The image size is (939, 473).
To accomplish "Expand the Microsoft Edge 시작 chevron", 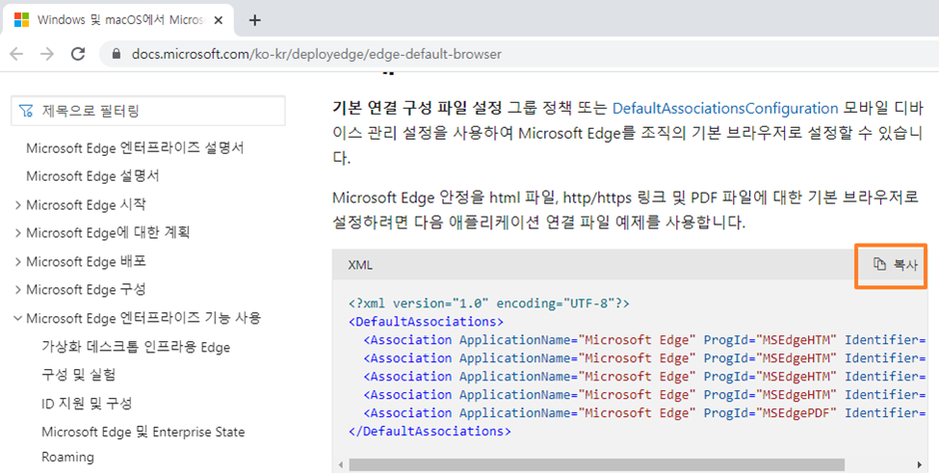I will coord(17,206).
